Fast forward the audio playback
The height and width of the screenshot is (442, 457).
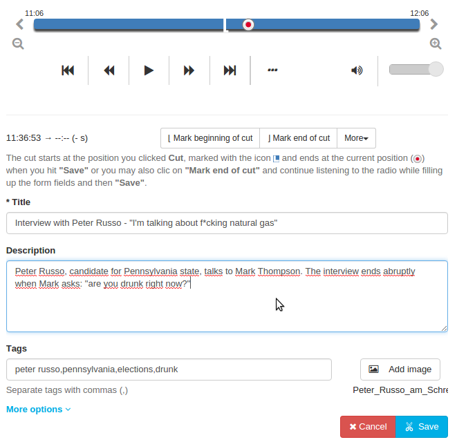pyautogui.click(x=189, y=70)
